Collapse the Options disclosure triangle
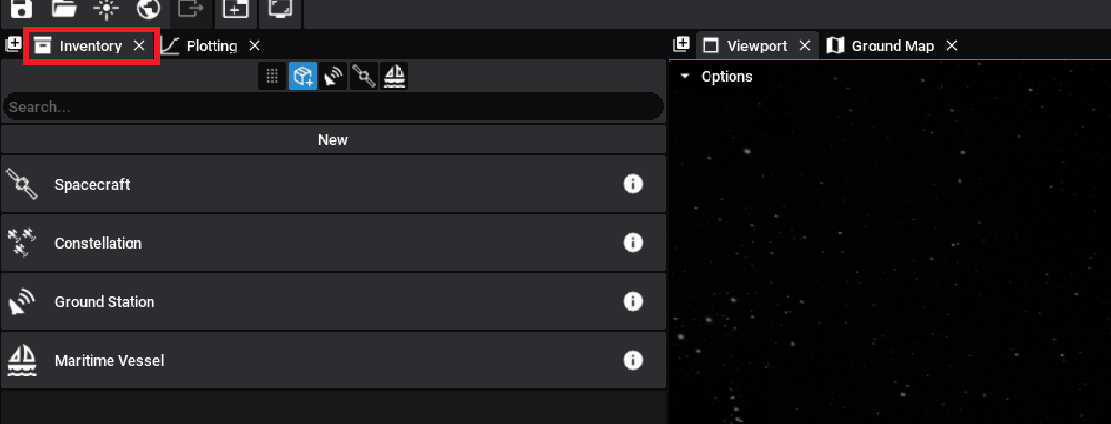This screenshot has width=1111, height=424. click(685, 76)
